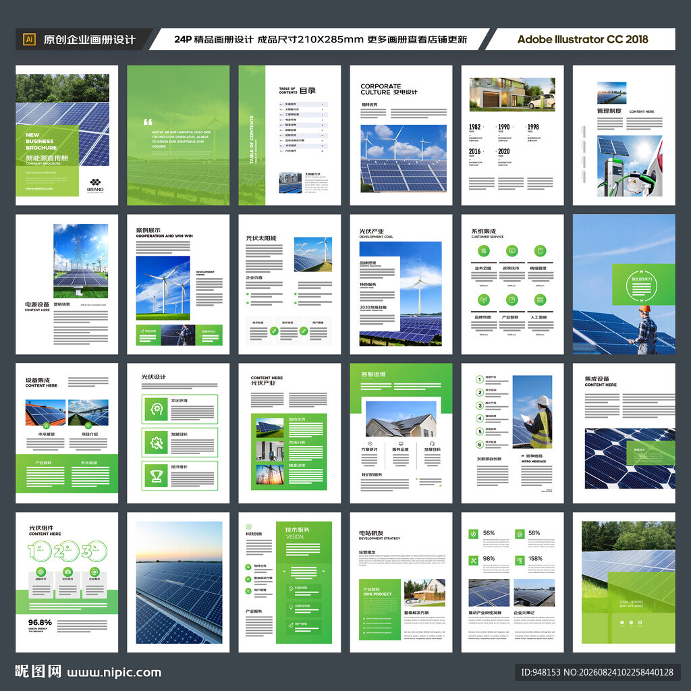Open the cover page with 新能源宣传册 title

(67, 135)
